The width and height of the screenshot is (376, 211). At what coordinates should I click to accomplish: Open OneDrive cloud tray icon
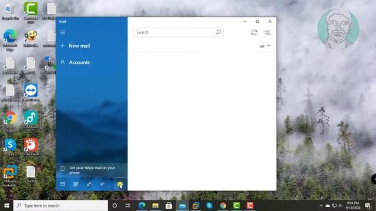328,206
